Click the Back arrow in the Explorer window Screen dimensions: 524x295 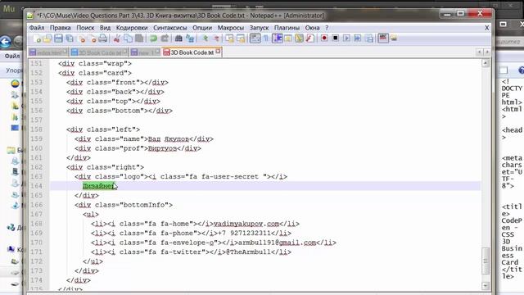(6, 42)
